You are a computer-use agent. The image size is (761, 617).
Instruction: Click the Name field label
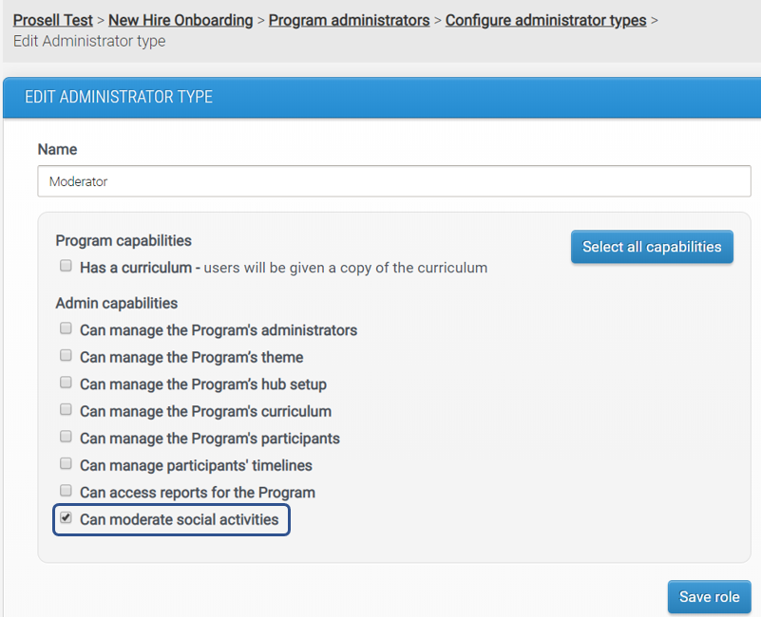click(57, 149)
